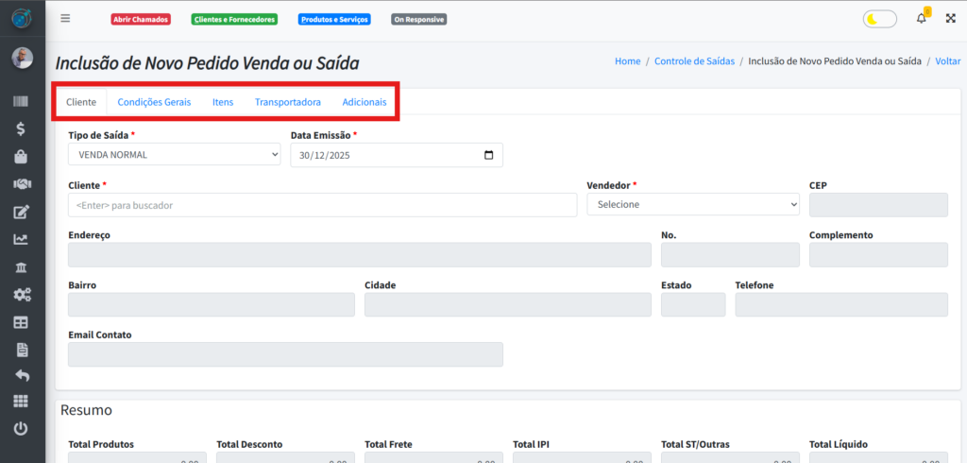967x463 pixels.
Task: Open the Vendedor select dropdown
Action: pos(693,204)
